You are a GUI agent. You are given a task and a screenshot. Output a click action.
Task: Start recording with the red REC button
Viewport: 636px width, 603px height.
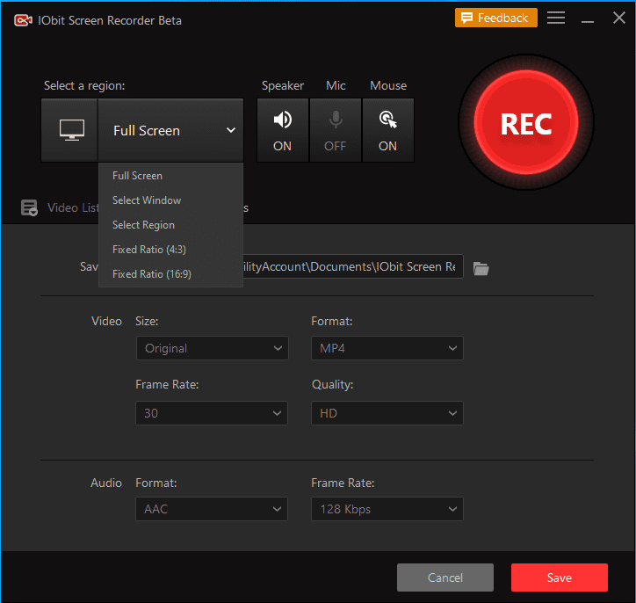pos(525,123)
